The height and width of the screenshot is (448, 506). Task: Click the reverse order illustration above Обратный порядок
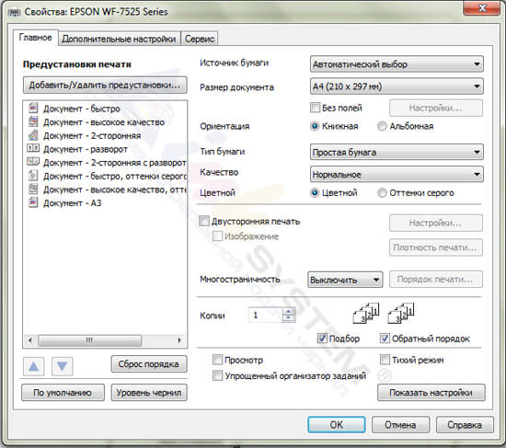click(400, 313)
